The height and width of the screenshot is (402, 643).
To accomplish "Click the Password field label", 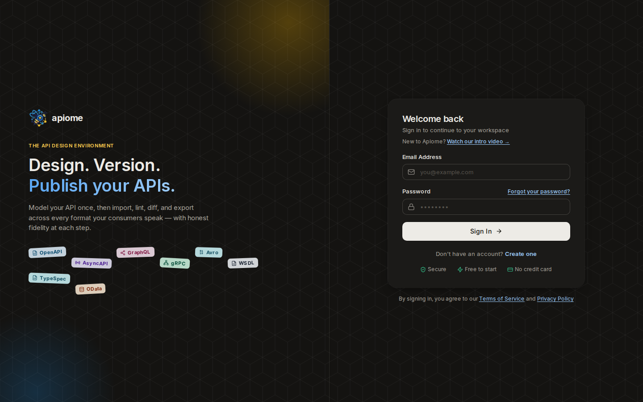I will [x=416, y=192].
